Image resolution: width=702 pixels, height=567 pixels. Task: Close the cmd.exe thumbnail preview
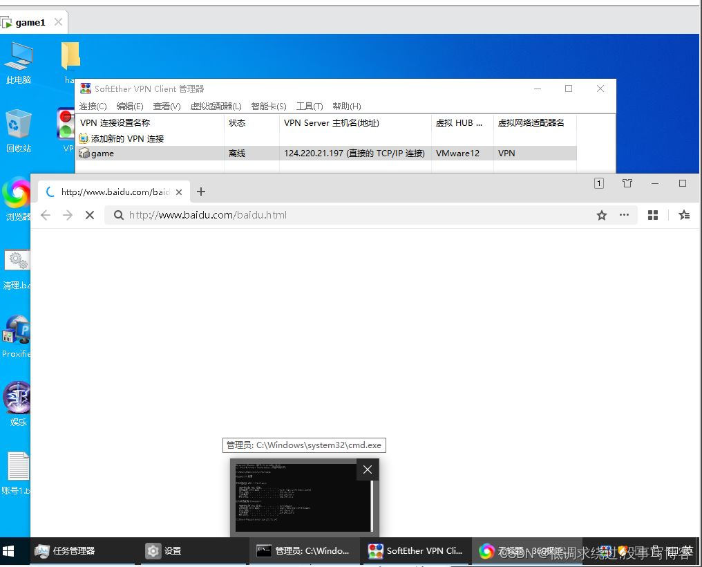[x=368, y=470]
